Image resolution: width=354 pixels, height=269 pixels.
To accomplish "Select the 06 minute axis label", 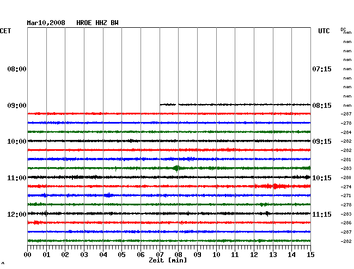I will pyautogui.click(x=141, y=254).
